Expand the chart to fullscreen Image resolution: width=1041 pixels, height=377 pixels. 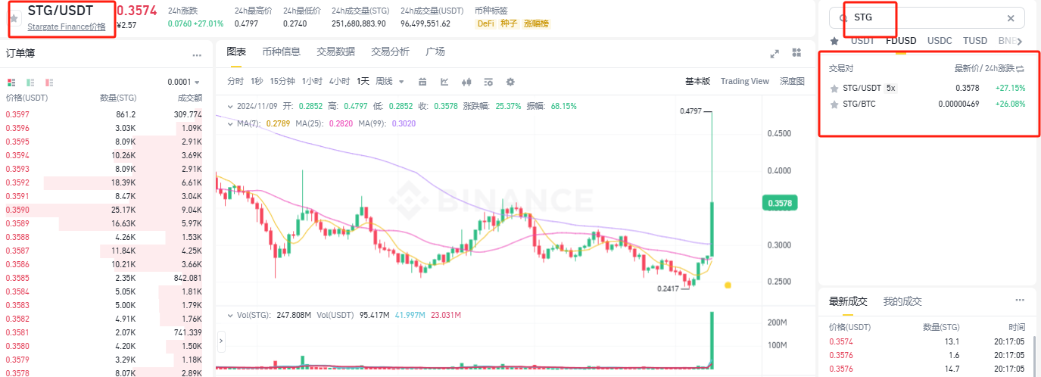pos(775,53)
